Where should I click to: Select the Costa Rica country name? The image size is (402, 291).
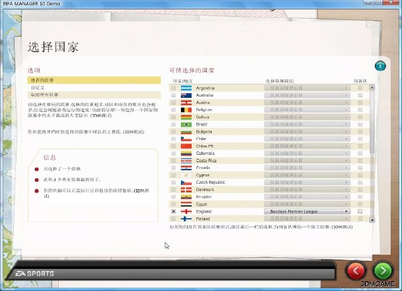pyautogui.click(x=206, y=161)
